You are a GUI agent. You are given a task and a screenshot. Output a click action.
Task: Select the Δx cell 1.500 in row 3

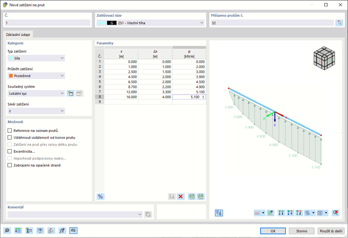pyautogui.click(x=155, y=72)
